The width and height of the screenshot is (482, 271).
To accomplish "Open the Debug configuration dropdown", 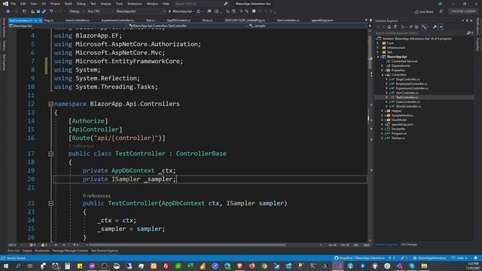I will (x=76, y=11).
